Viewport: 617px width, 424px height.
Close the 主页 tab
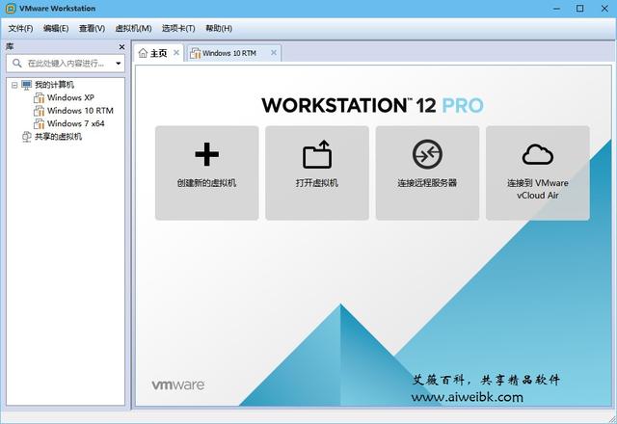[x=176, y=52]
